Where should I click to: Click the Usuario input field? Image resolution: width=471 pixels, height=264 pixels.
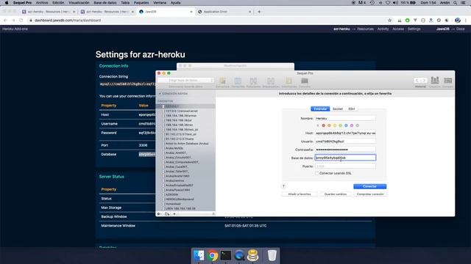pos(345,142)
